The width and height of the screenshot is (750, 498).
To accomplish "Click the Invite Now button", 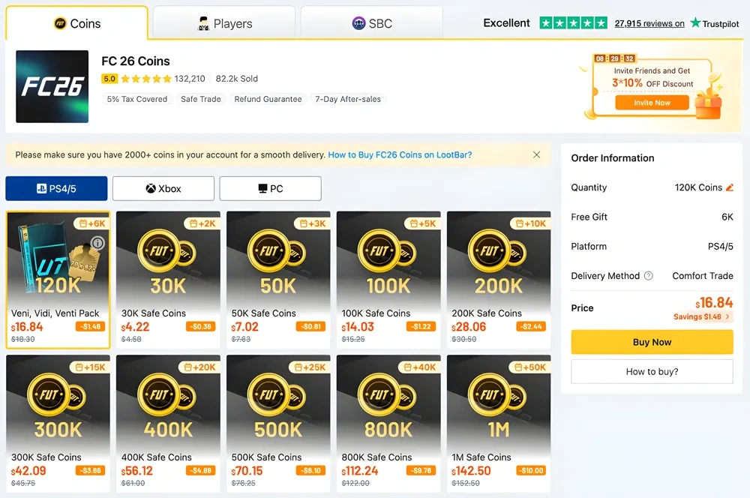I will [x=652, y=103].
